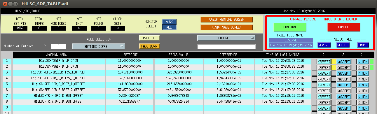Click the green monitor indicator in row 1

click(x=372, y=62)
